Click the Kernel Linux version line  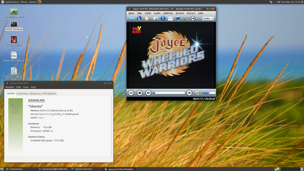tap(55, 114)
